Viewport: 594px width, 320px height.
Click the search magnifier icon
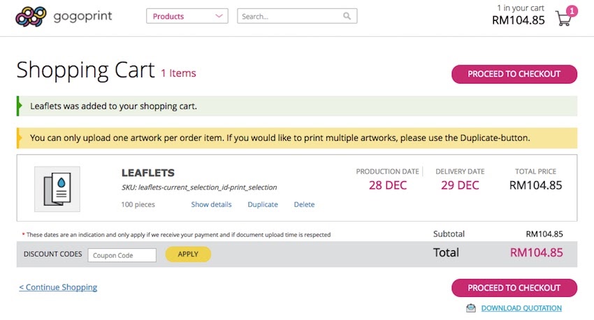347,16
